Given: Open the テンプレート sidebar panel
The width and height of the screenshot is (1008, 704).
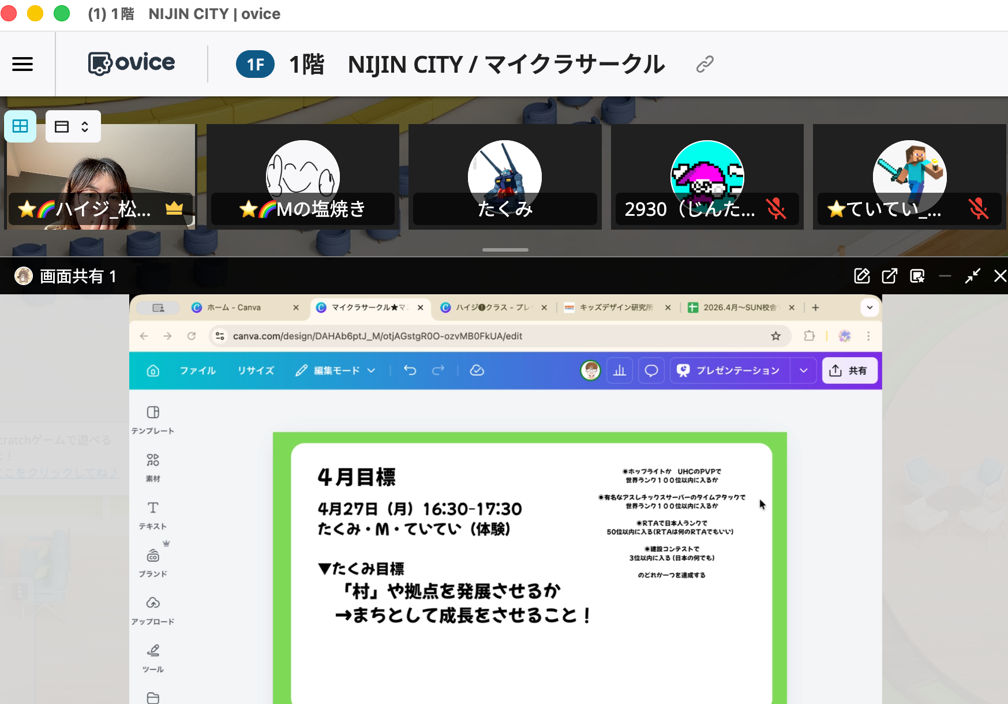Looking at the screenshot, I should 153,420.
